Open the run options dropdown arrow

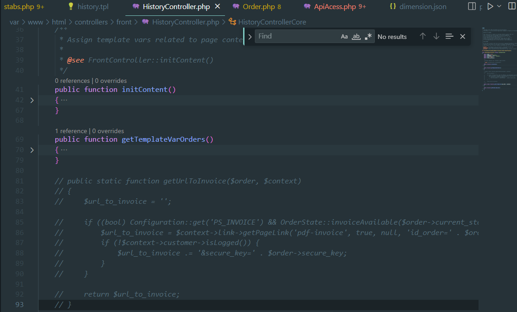[x=499, y=6]
